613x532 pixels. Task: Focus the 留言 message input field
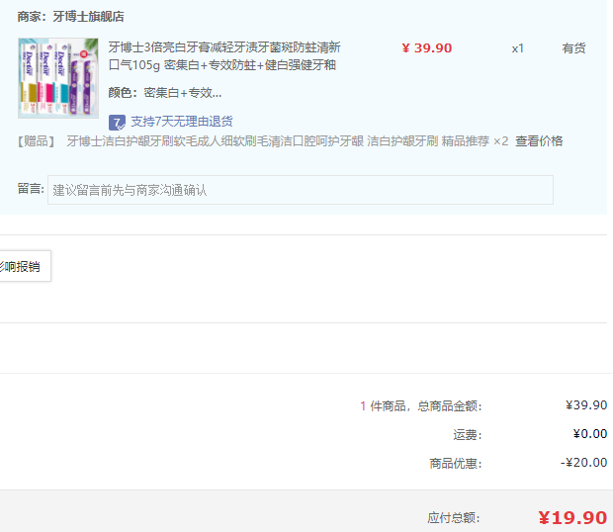point(301,190)
